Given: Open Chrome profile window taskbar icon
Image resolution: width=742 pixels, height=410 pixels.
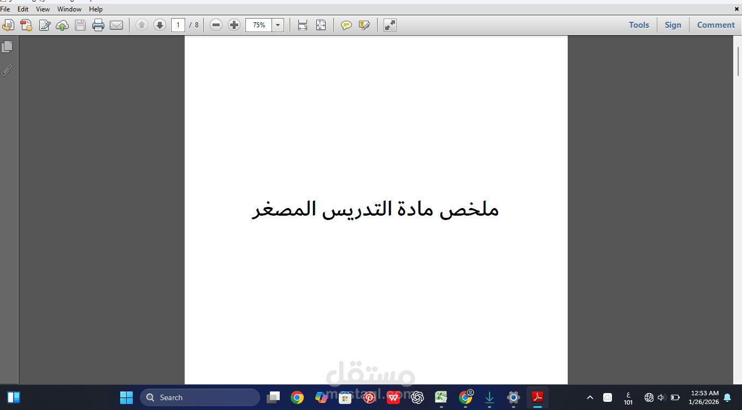Looking at the screenshot, I should 466,397.
